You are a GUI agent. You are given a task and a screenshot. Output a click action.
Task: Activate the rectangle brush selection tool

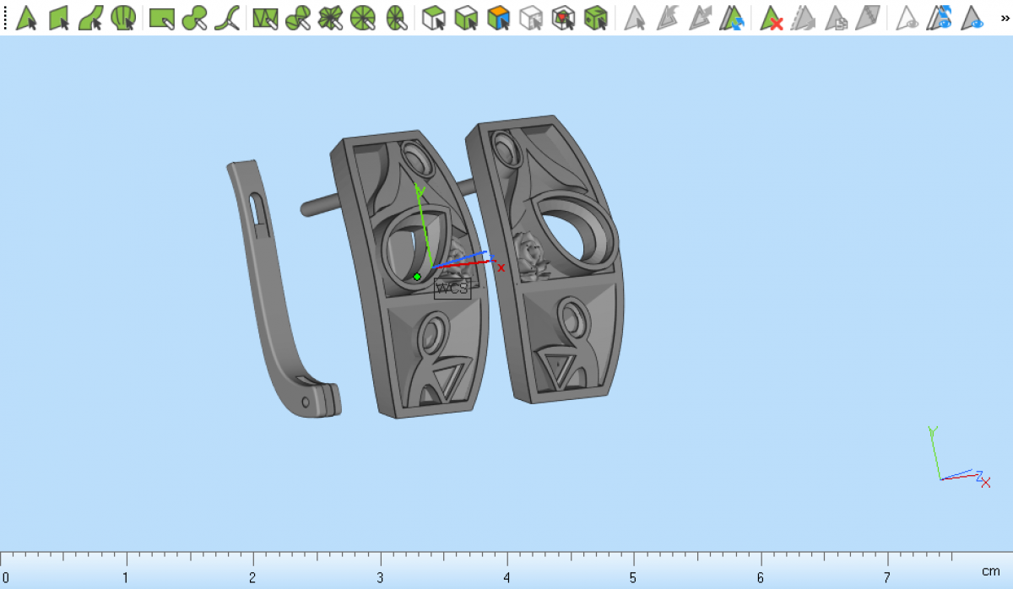tap(161, 18)
